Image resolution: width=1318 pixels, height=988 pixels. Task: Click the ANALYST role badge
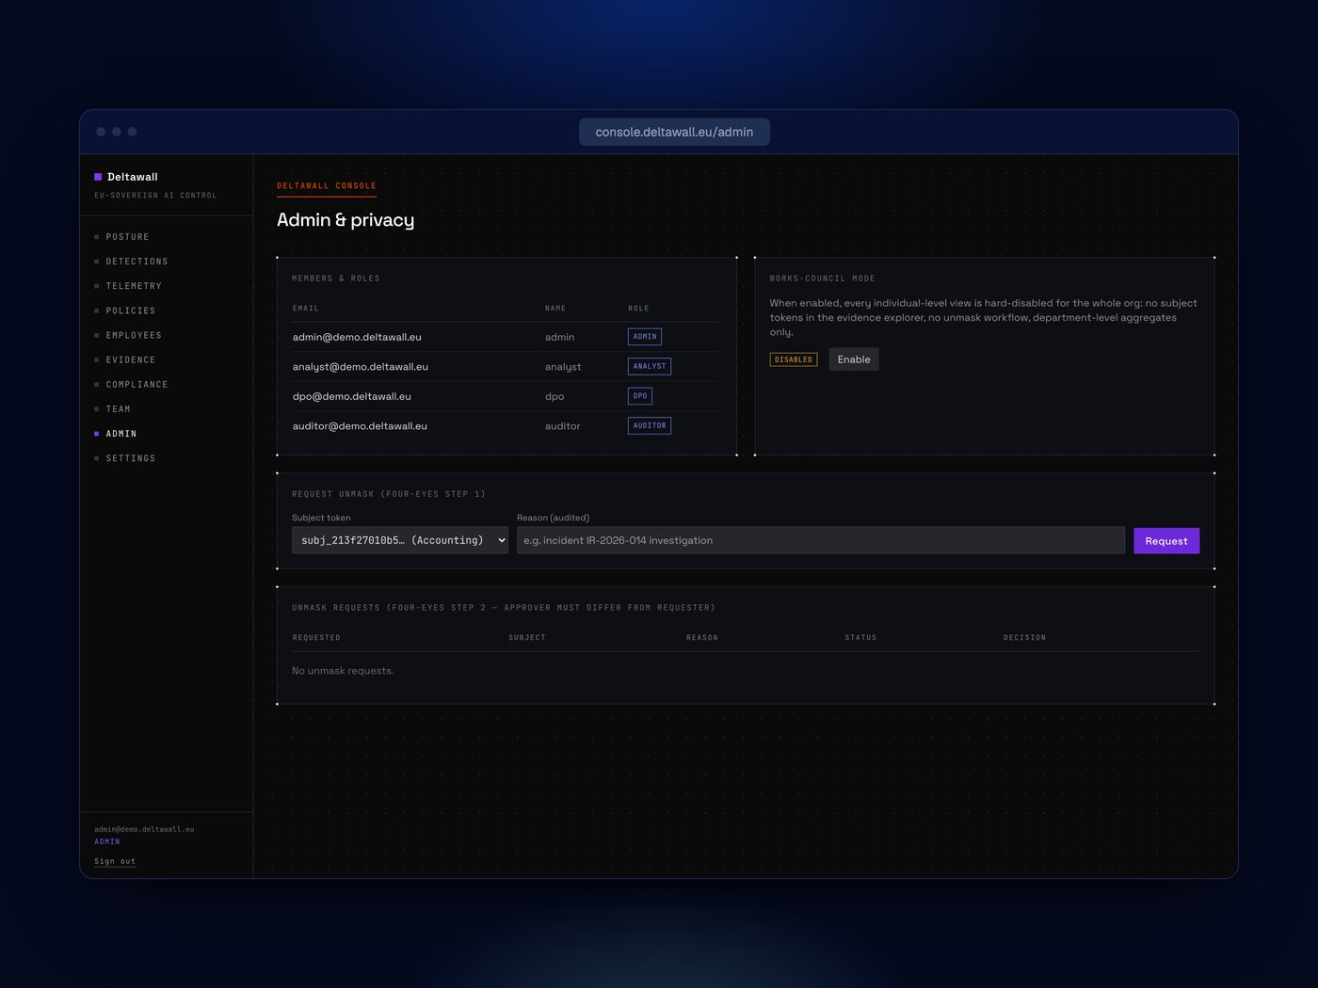(650, 366)
